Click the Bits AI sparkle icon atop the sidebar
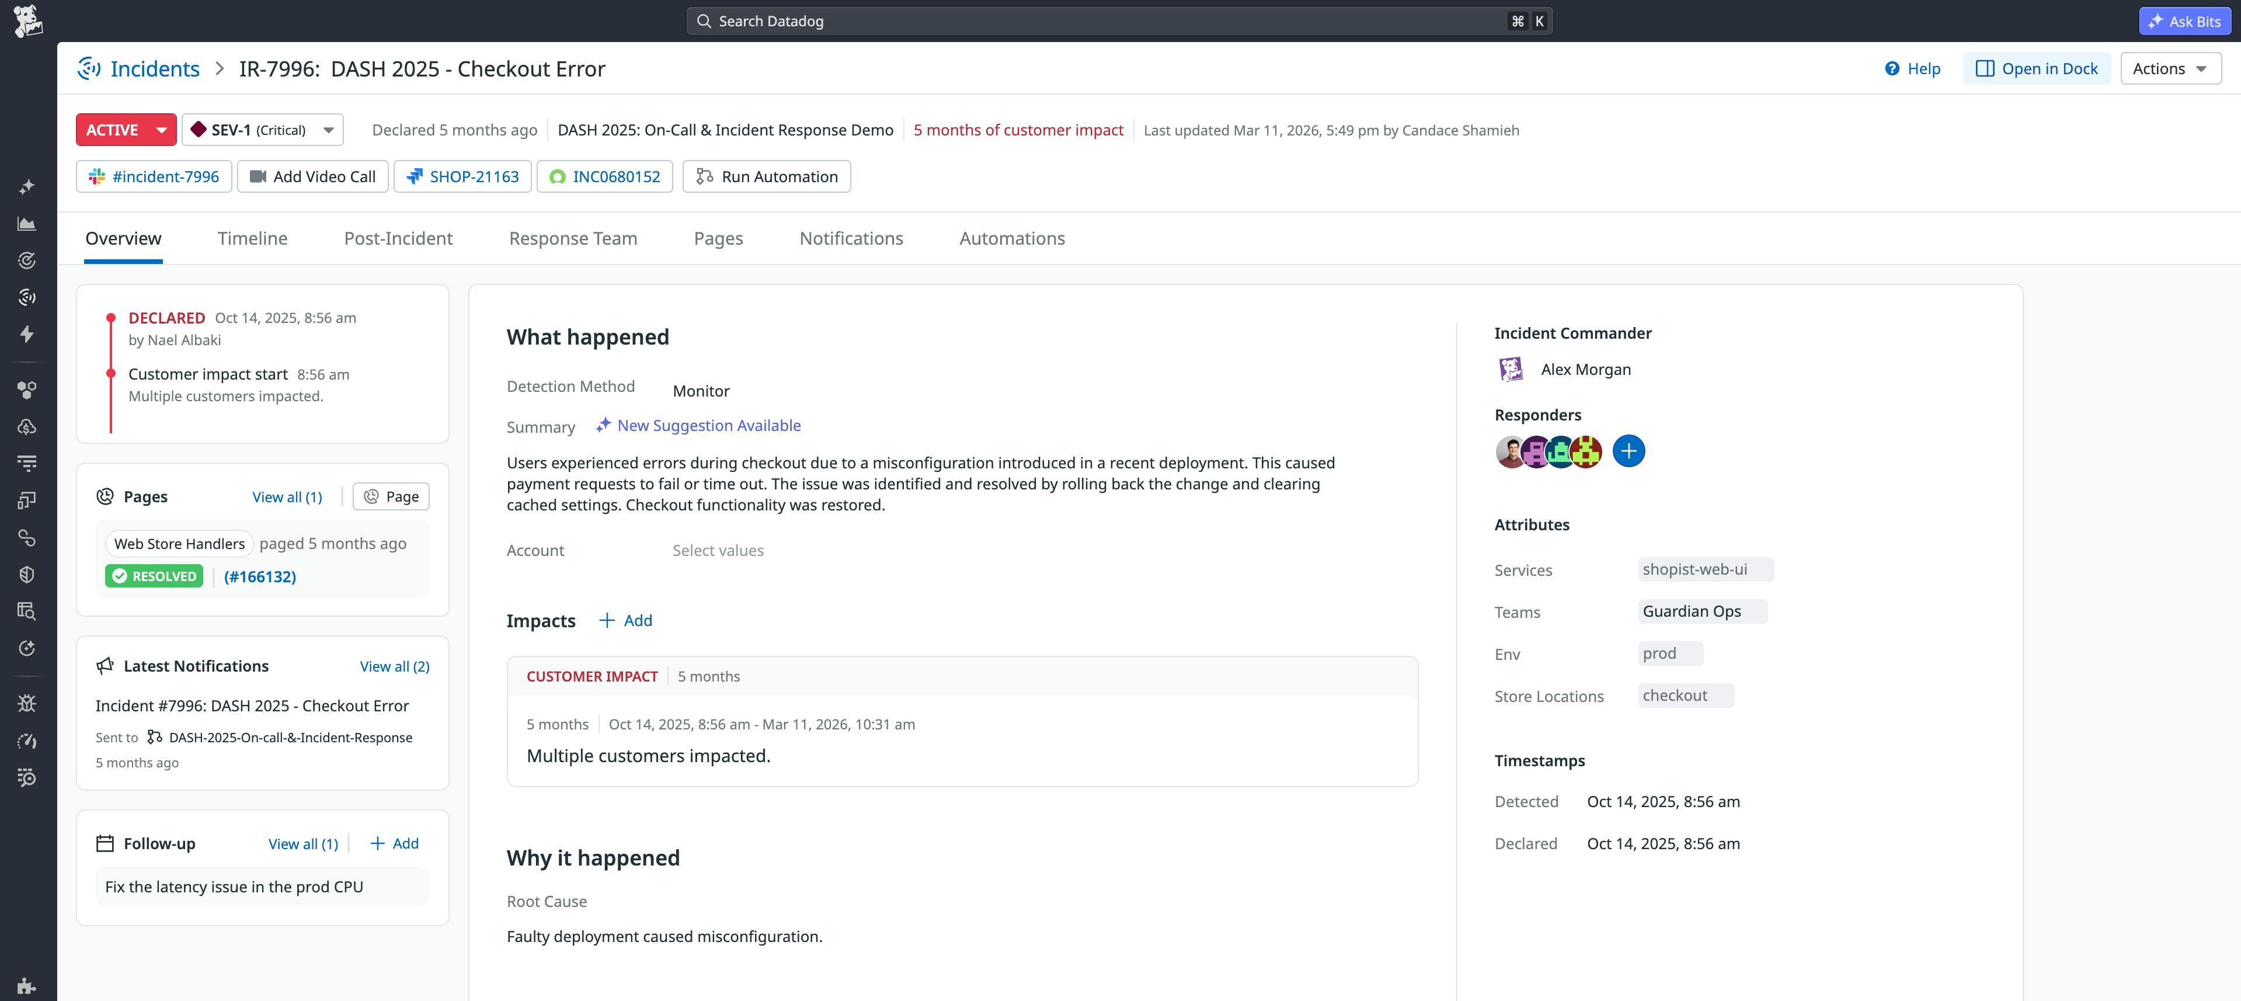2241x1001 pixels. tap(27, 185)
